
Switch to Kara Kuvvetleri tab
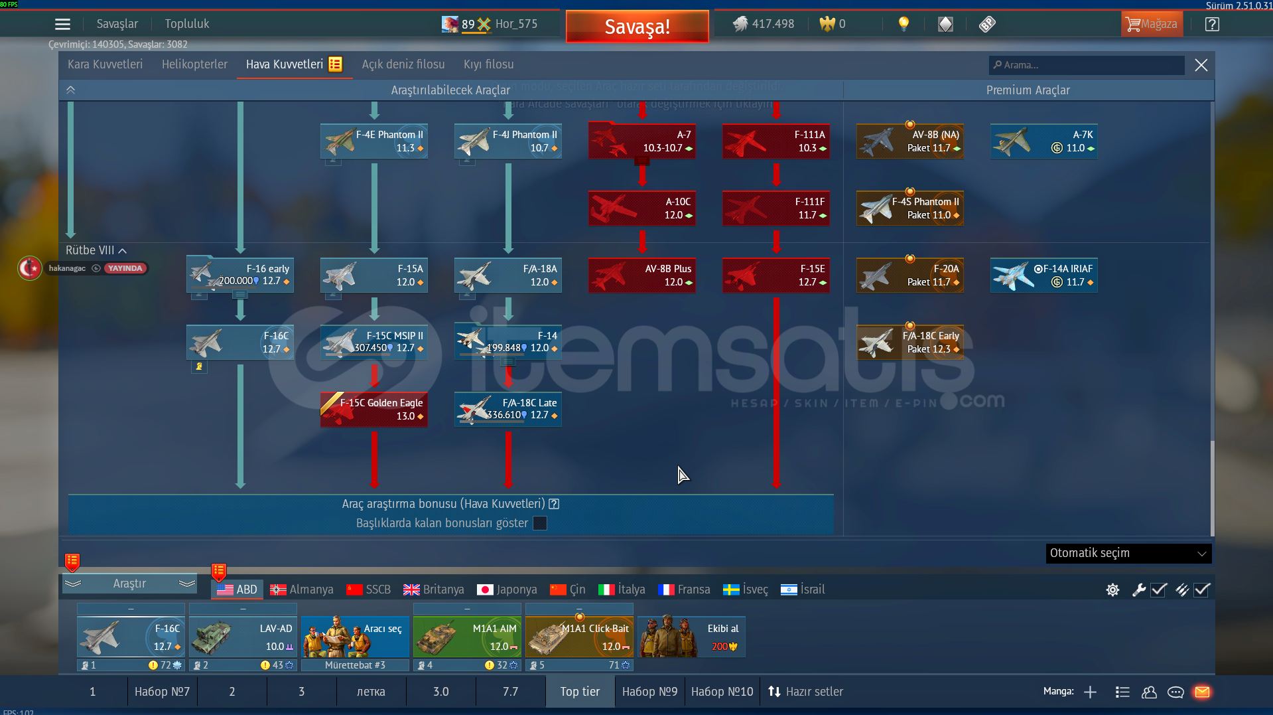(x=105, y=64)
